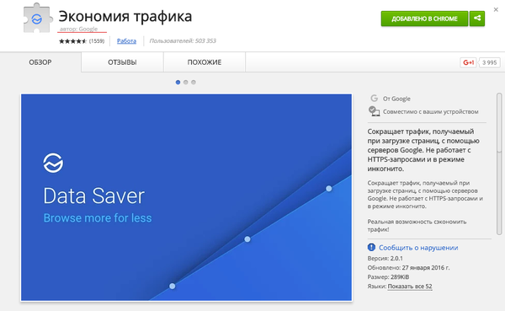Click the report abuse exclamation icon
This screenshot has width=505, height=311.
(371, 248)
